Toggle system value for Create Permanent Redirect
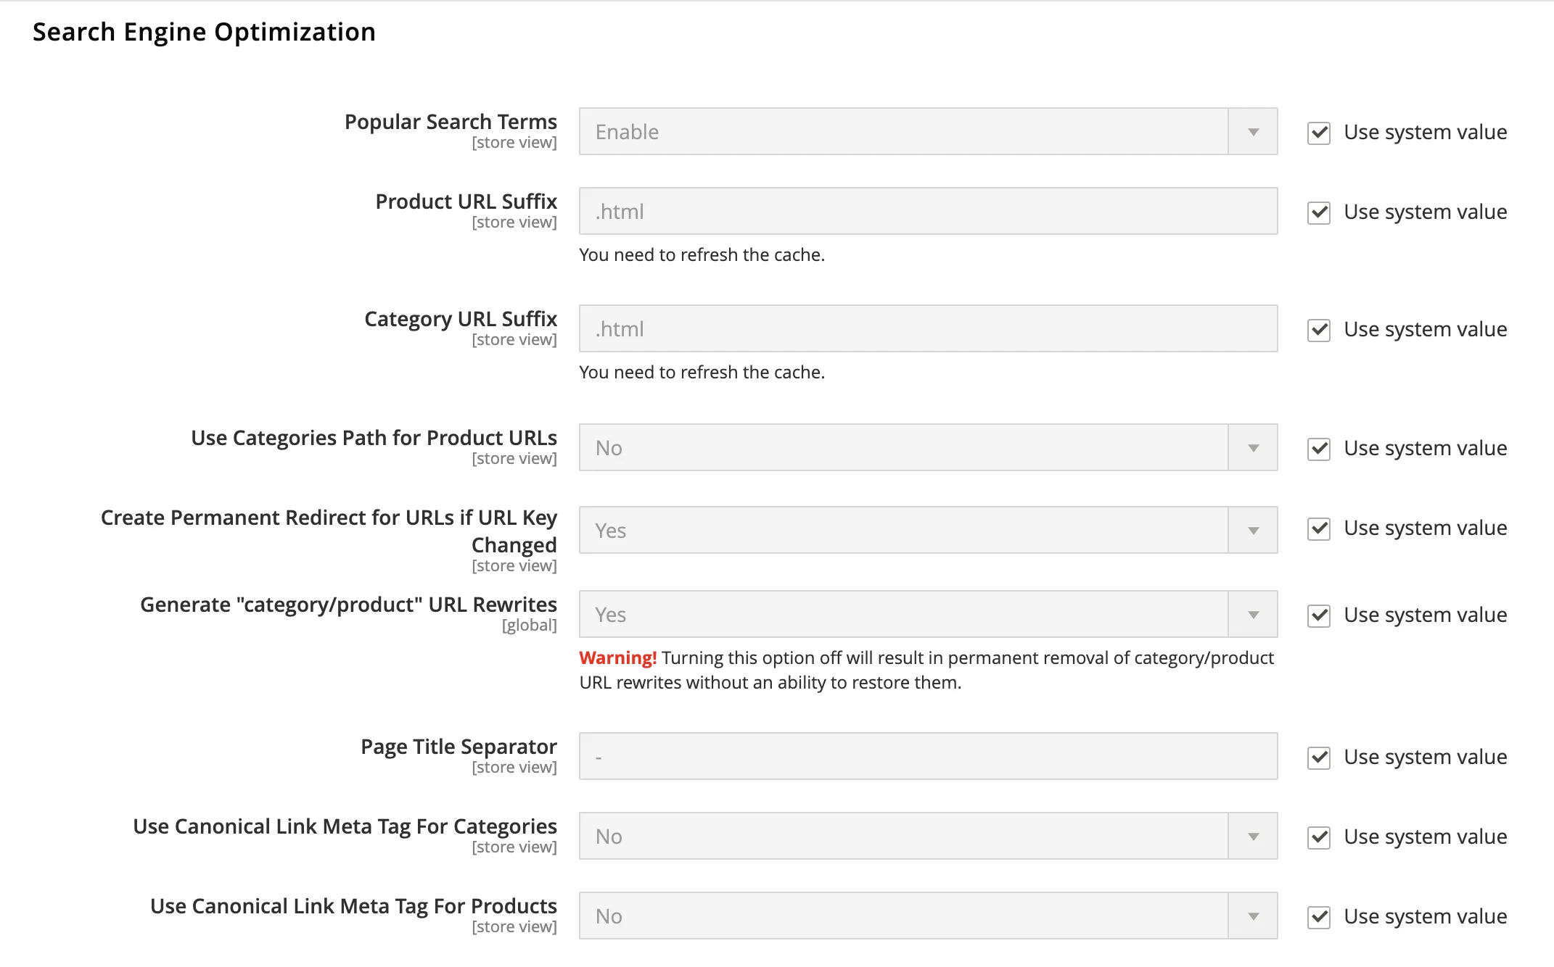The height and width of the screenshot is (967, 1554). click(x=1318, y=528)
